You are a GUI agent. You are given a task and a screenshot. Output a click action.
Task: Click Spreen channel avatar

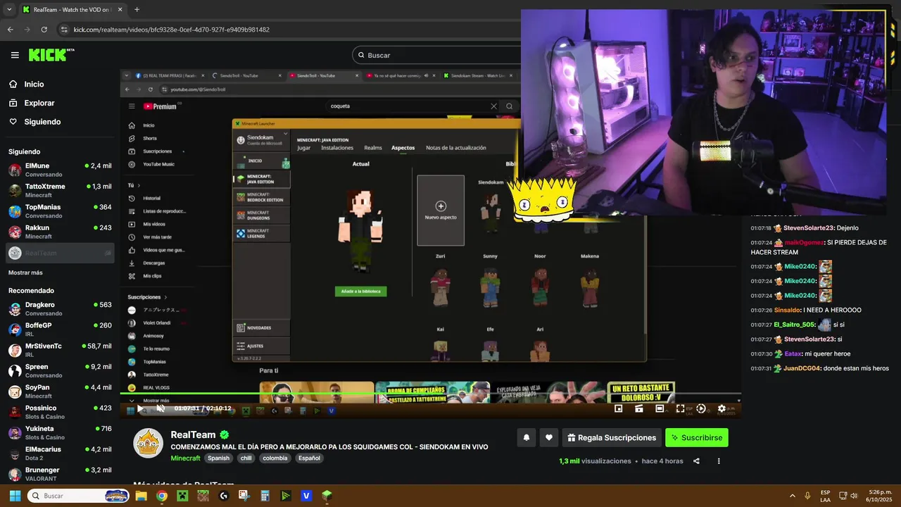coord(15,370)
